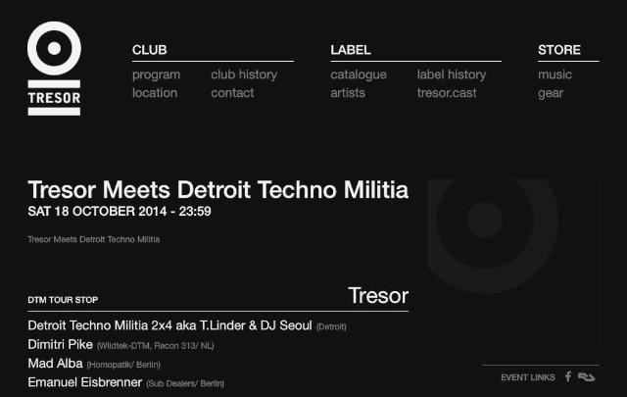
Task: Open the tresor.cast link
Action: point(447,93)
